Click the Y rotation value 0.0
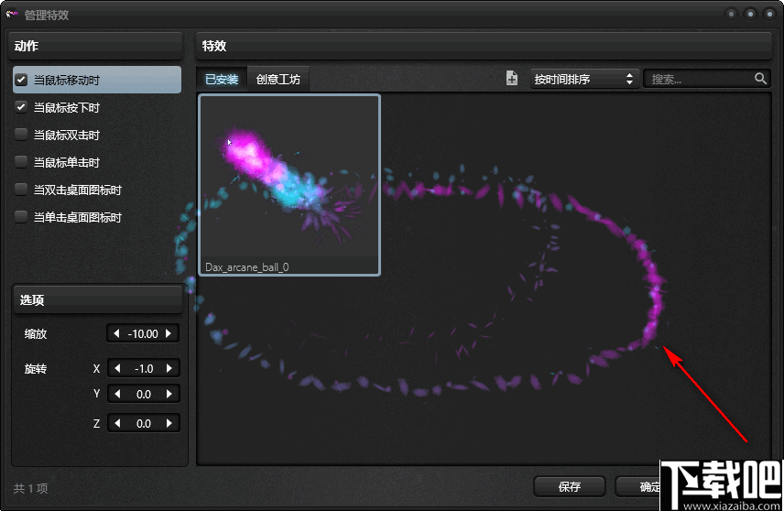Screen dimensions: 784x511 [144, 394]
